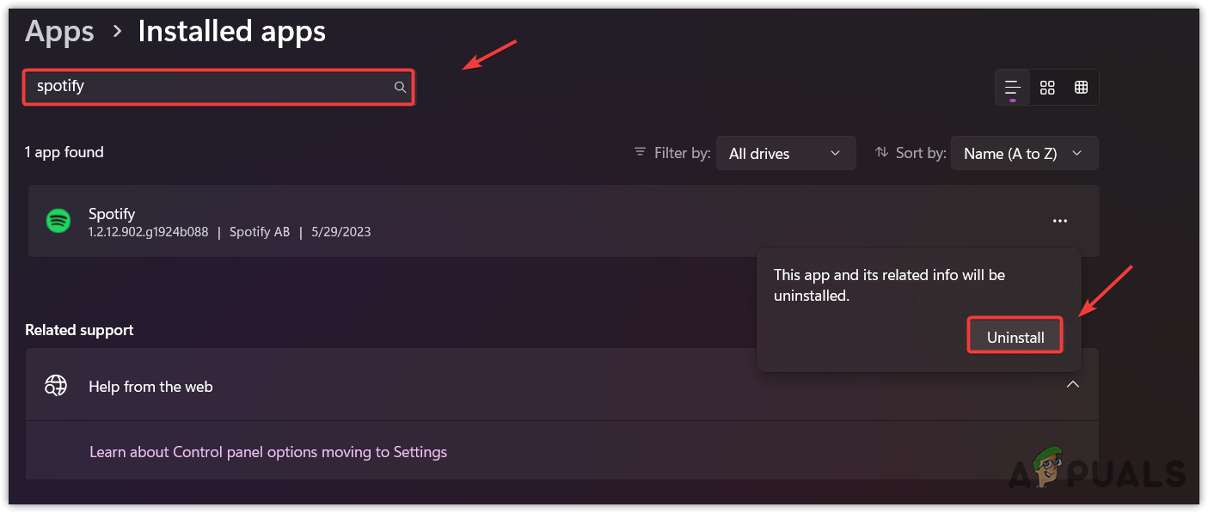Click the spotify search text field

click(206, 87)
